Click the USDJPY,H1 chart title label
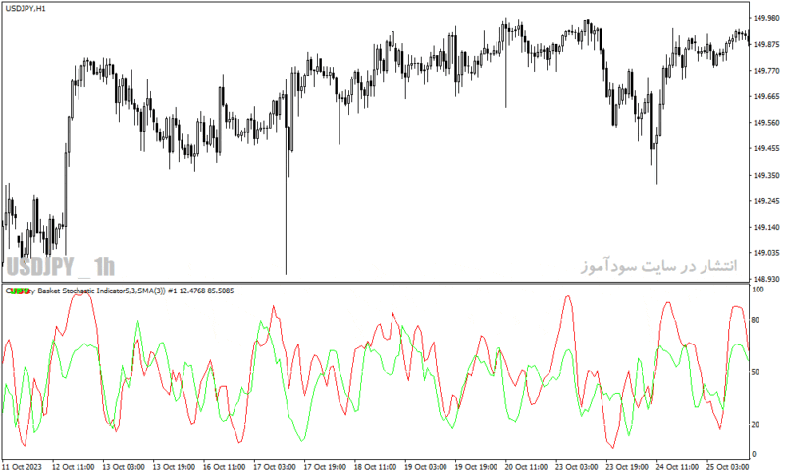This screenshot has width=785, height=476. (x=26, y=9)
